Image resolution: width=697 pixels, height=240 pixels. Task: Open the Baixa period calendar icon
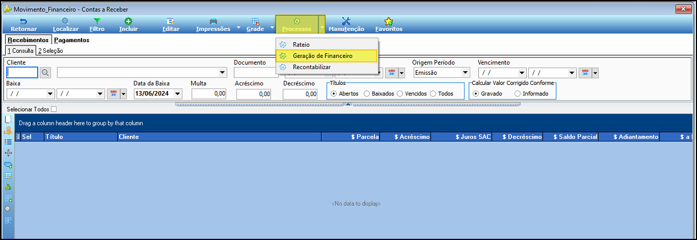112,94
